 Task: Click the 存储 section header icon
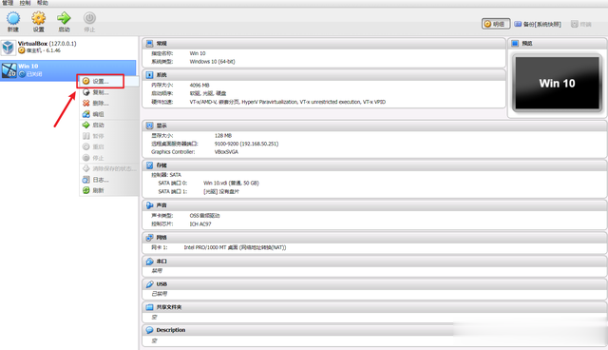149,165
